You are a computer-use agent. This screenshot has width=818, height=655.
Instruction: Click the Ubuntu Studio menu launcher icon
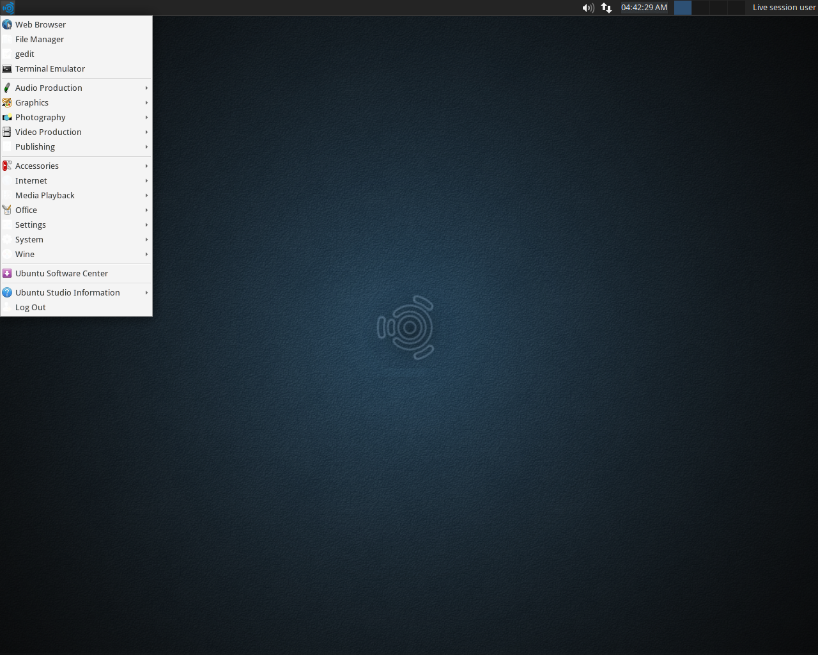(x=8, y=8)
